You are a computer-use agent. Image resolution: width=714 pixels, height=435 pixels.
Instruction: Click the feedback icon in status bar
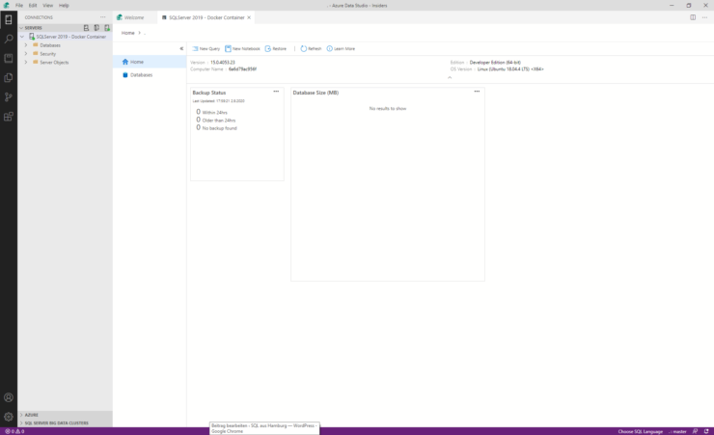coord(695,431)
